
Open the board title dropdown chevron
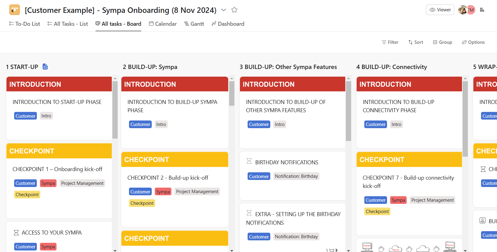(224, 10)
